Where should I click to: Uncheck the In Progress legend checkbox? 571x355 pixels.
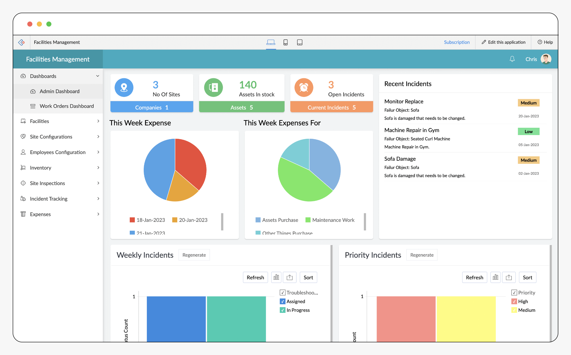(282, 310)
